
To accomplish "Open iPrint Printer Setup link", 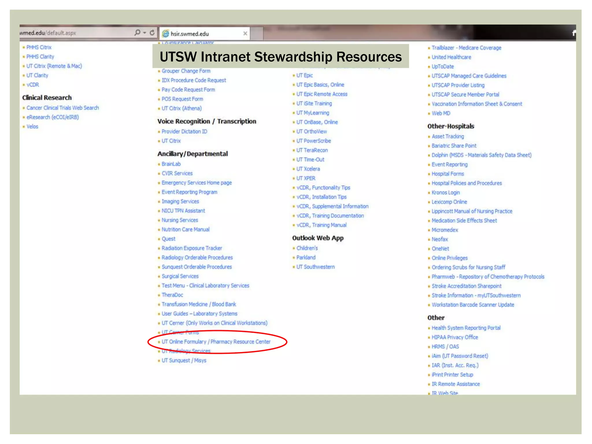I will point(452,375).
